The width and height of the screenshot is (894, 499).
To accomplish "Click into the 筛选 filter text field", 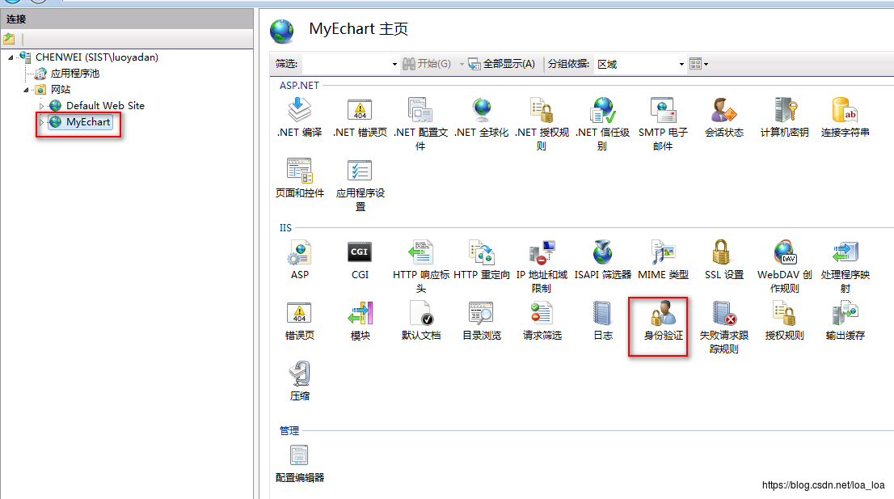I will (347, 65).
